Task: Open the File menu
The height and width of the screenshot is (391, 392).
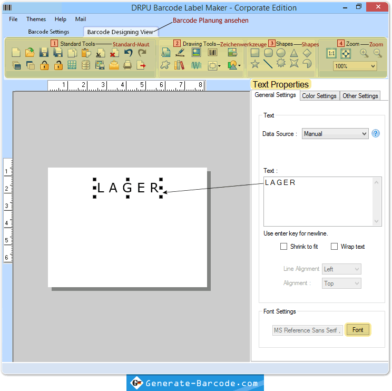Action: pyautogui.click(x=13, y=19)
